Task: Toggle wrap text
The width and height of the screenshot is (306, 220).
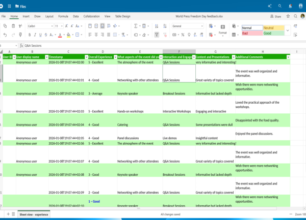Action: coord(109,26)
